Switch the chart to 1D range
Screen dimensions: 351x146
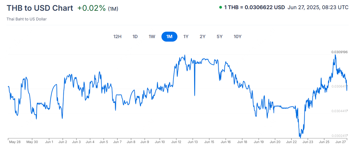tap(135, 37)
